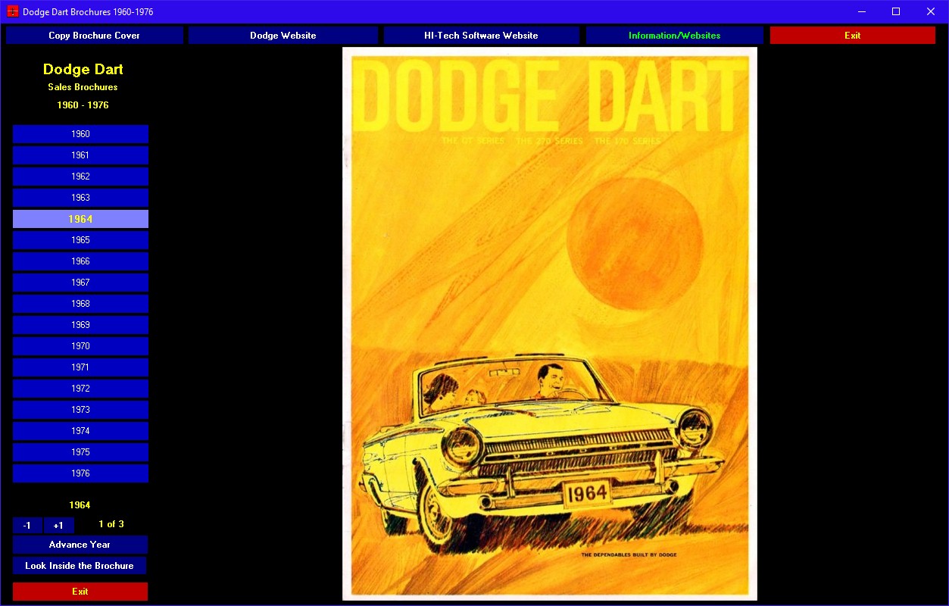949x606 pixels.
Task: Select the 1967 brochure year
Action: point(80,283)
